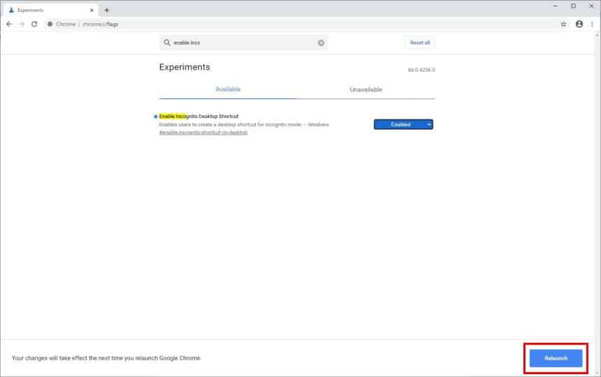Switch to the Available tab
The width and height of the screenshot is (601, 377).
[228, 89]
